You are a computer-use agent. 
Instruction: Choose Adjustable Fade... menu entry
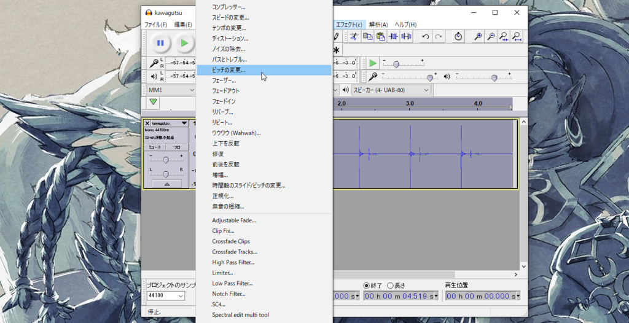pos(264,220)
